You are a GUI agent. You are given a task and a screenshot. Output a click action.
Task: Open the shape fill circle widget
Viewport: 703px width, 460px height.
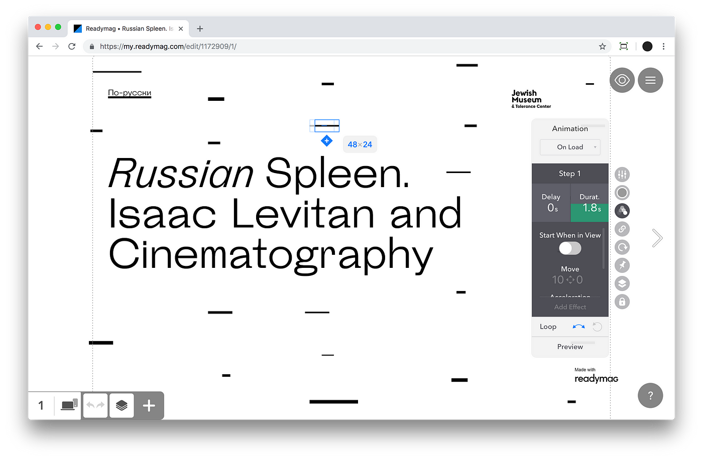[x=622, y=193]
